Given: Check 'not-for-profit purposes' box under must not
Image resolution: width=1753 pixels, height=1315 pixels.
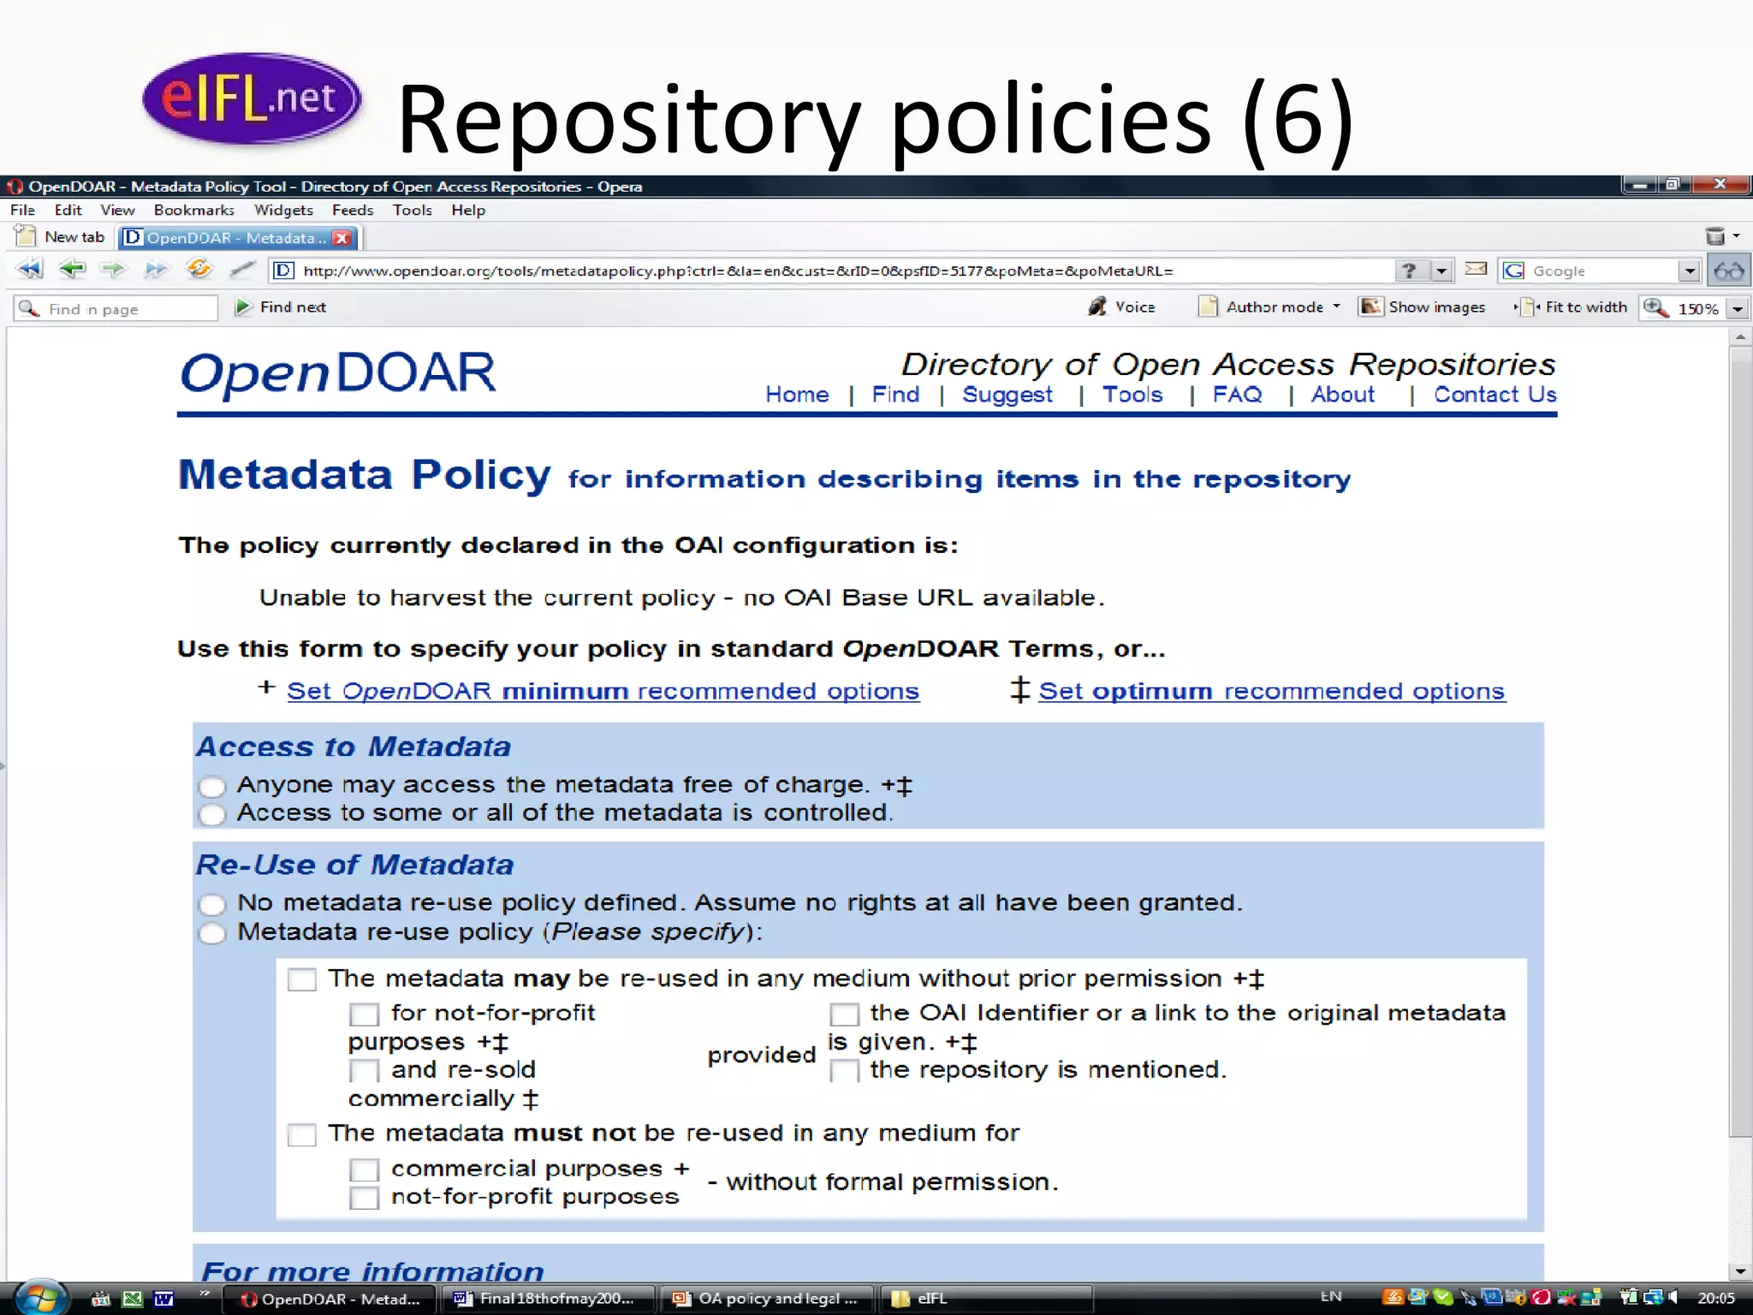Looking at the screenshot, I should tap(364, 1198).
